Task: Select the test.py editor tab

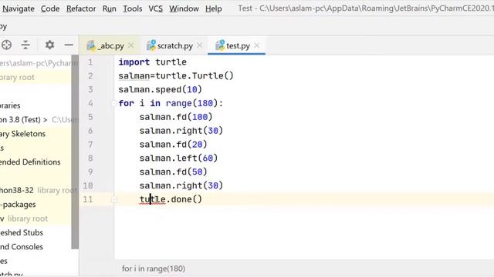Action: tap(238, 46)
